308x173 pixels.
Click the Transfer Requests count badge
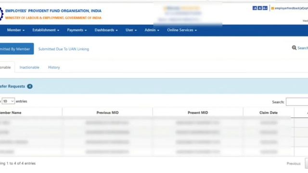pos(30,86)
